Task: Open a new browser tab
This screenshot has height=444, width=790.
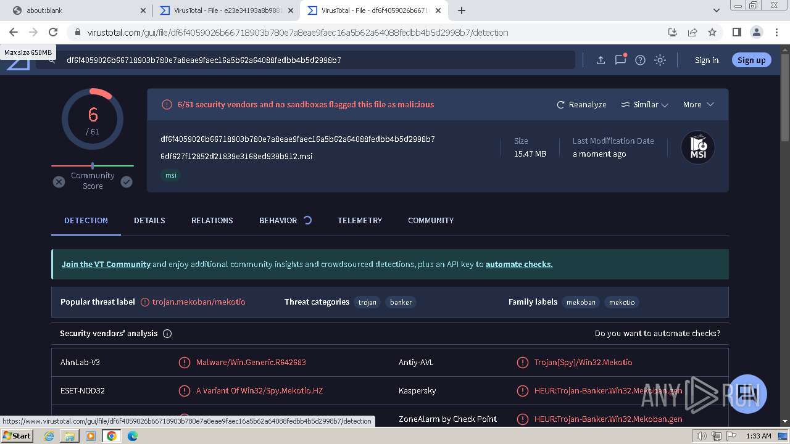Action: click(x=462, y=10)
